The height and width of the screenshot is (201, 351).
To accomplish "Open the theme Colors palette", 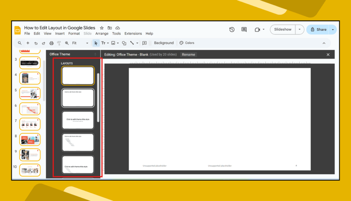I will pos(187,43).
